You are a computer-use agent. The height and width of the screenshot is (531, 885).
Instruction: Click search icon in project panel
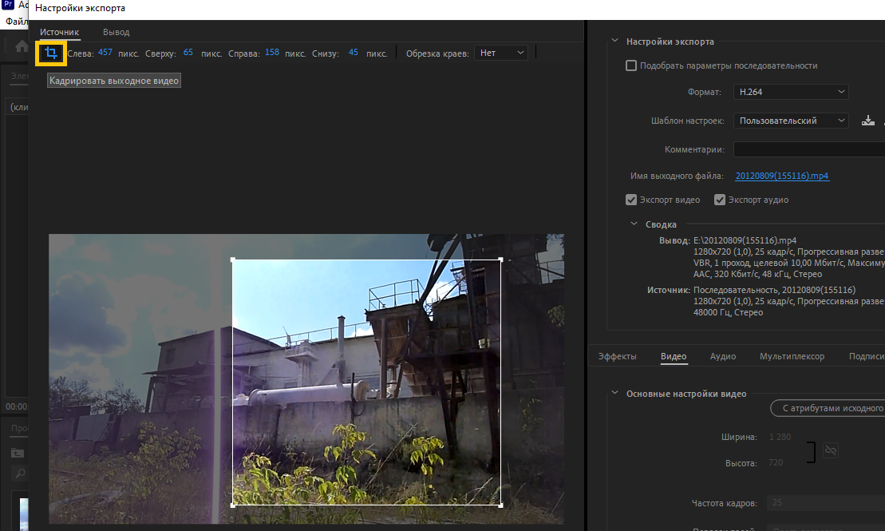(x=20, y=474)
